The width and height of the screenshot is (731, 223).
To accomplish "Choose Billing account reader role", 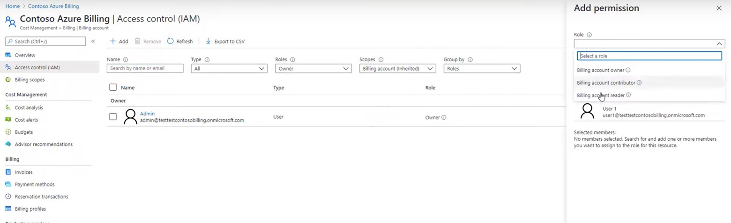I will [650, 95].
